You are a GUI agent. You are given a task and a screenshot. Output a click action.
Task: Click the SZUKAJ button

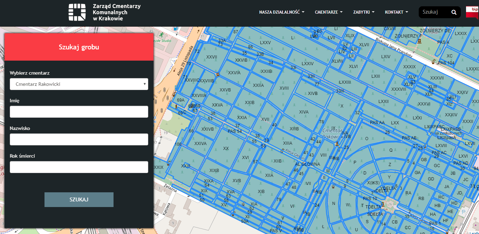pyautogui.click(x=79, y=200)
